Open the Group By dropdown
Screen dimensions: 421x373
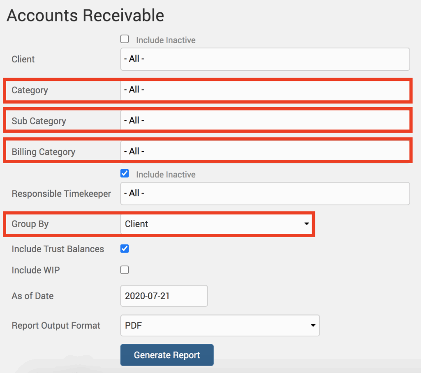click(x=217, y=224)
